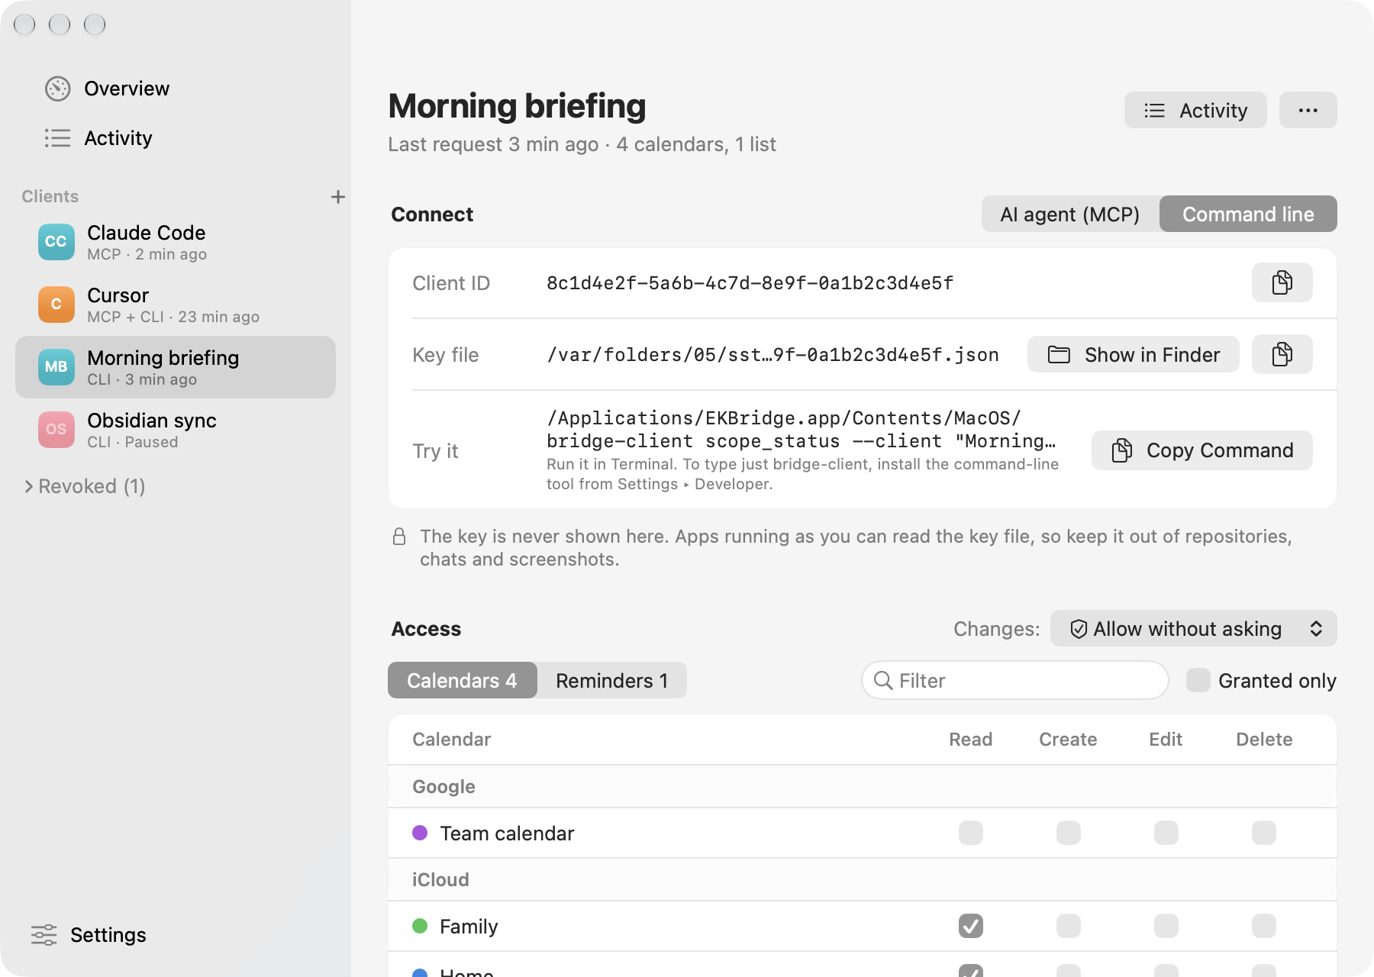The height and width of the screenshot is (977, 1374).
Task: Select the Calendars 4 tab
Action: coord(463,680)
